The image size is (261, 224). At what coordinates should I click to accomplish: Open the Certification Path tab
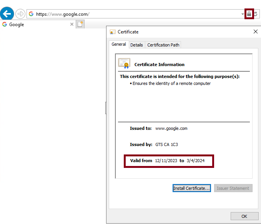(x=163, y=45)
